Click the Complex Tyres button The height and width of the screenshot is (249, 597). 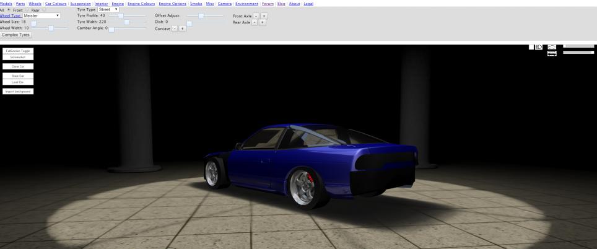[16, 35]
